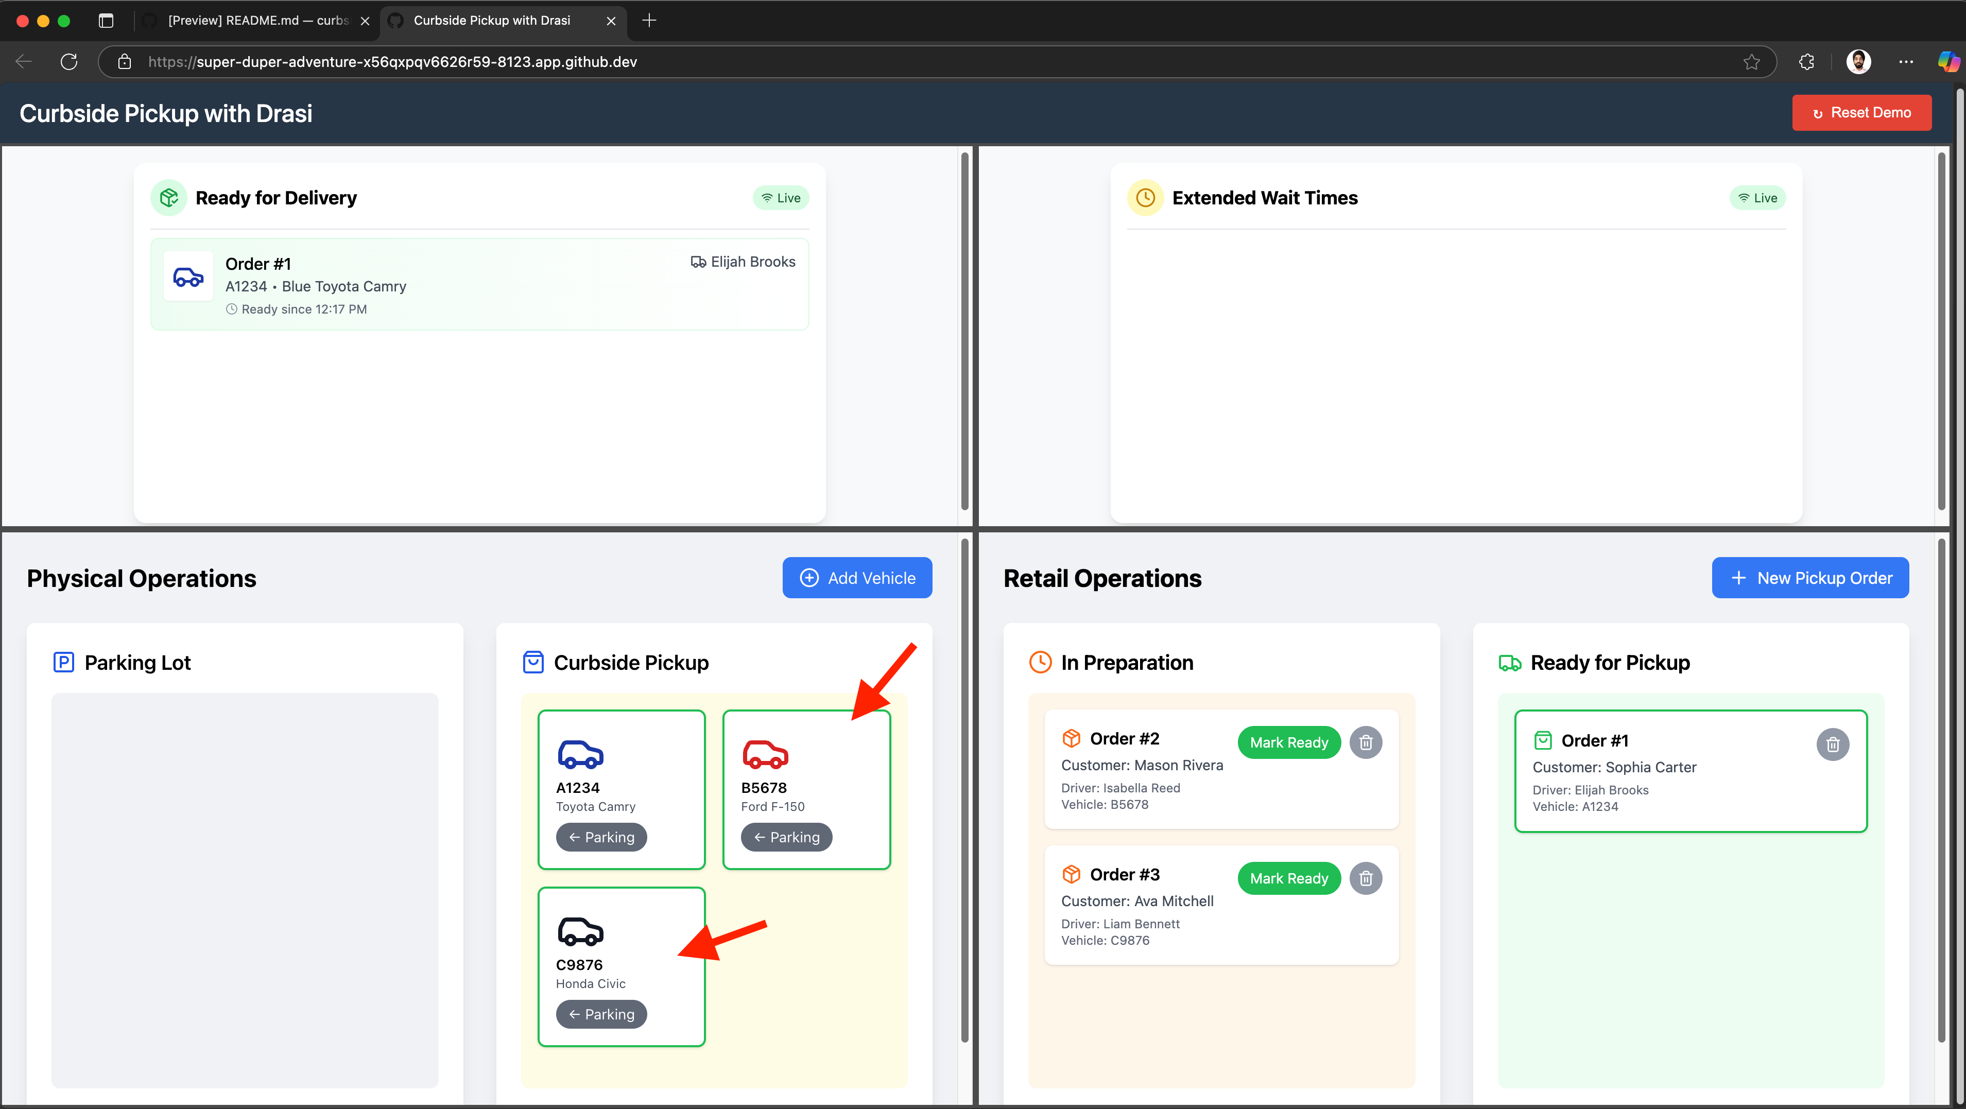Screen dimensions: 1966x1109
Task: Create a New Pickup Order
Action: 1809,578
